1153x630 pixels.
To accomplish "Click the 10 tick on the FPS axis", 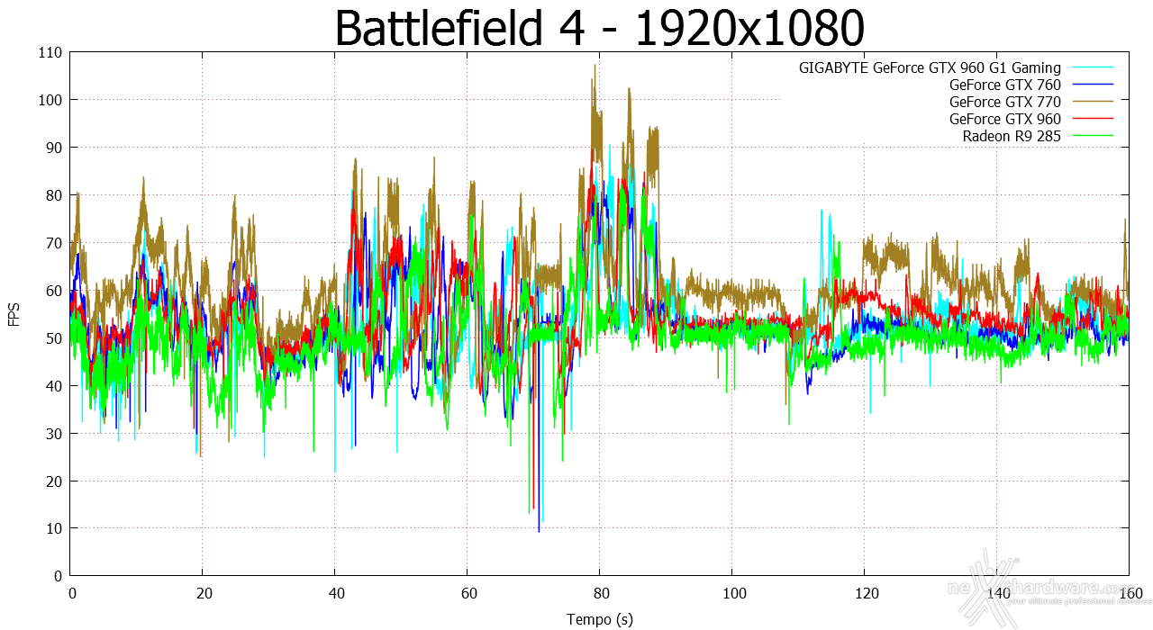I will tap(54, 528).
